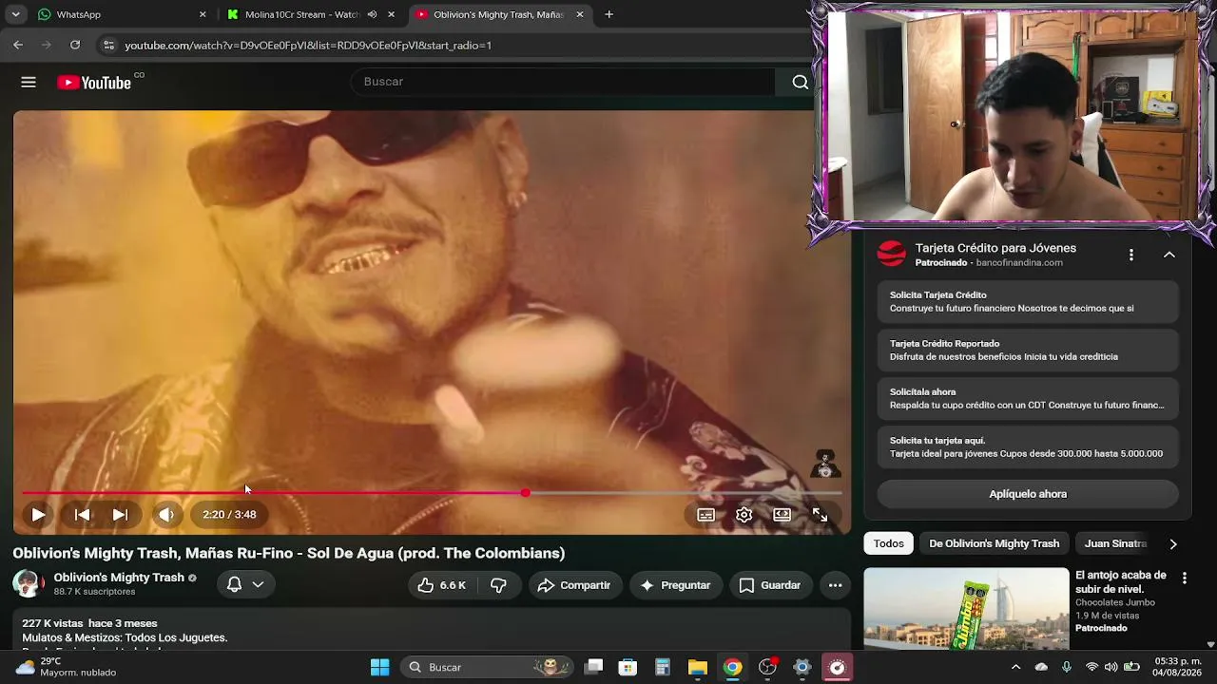The width and height of the screenshot is (1217, 684).
Task: Click the Compartir share button
Action: [574, 585]
